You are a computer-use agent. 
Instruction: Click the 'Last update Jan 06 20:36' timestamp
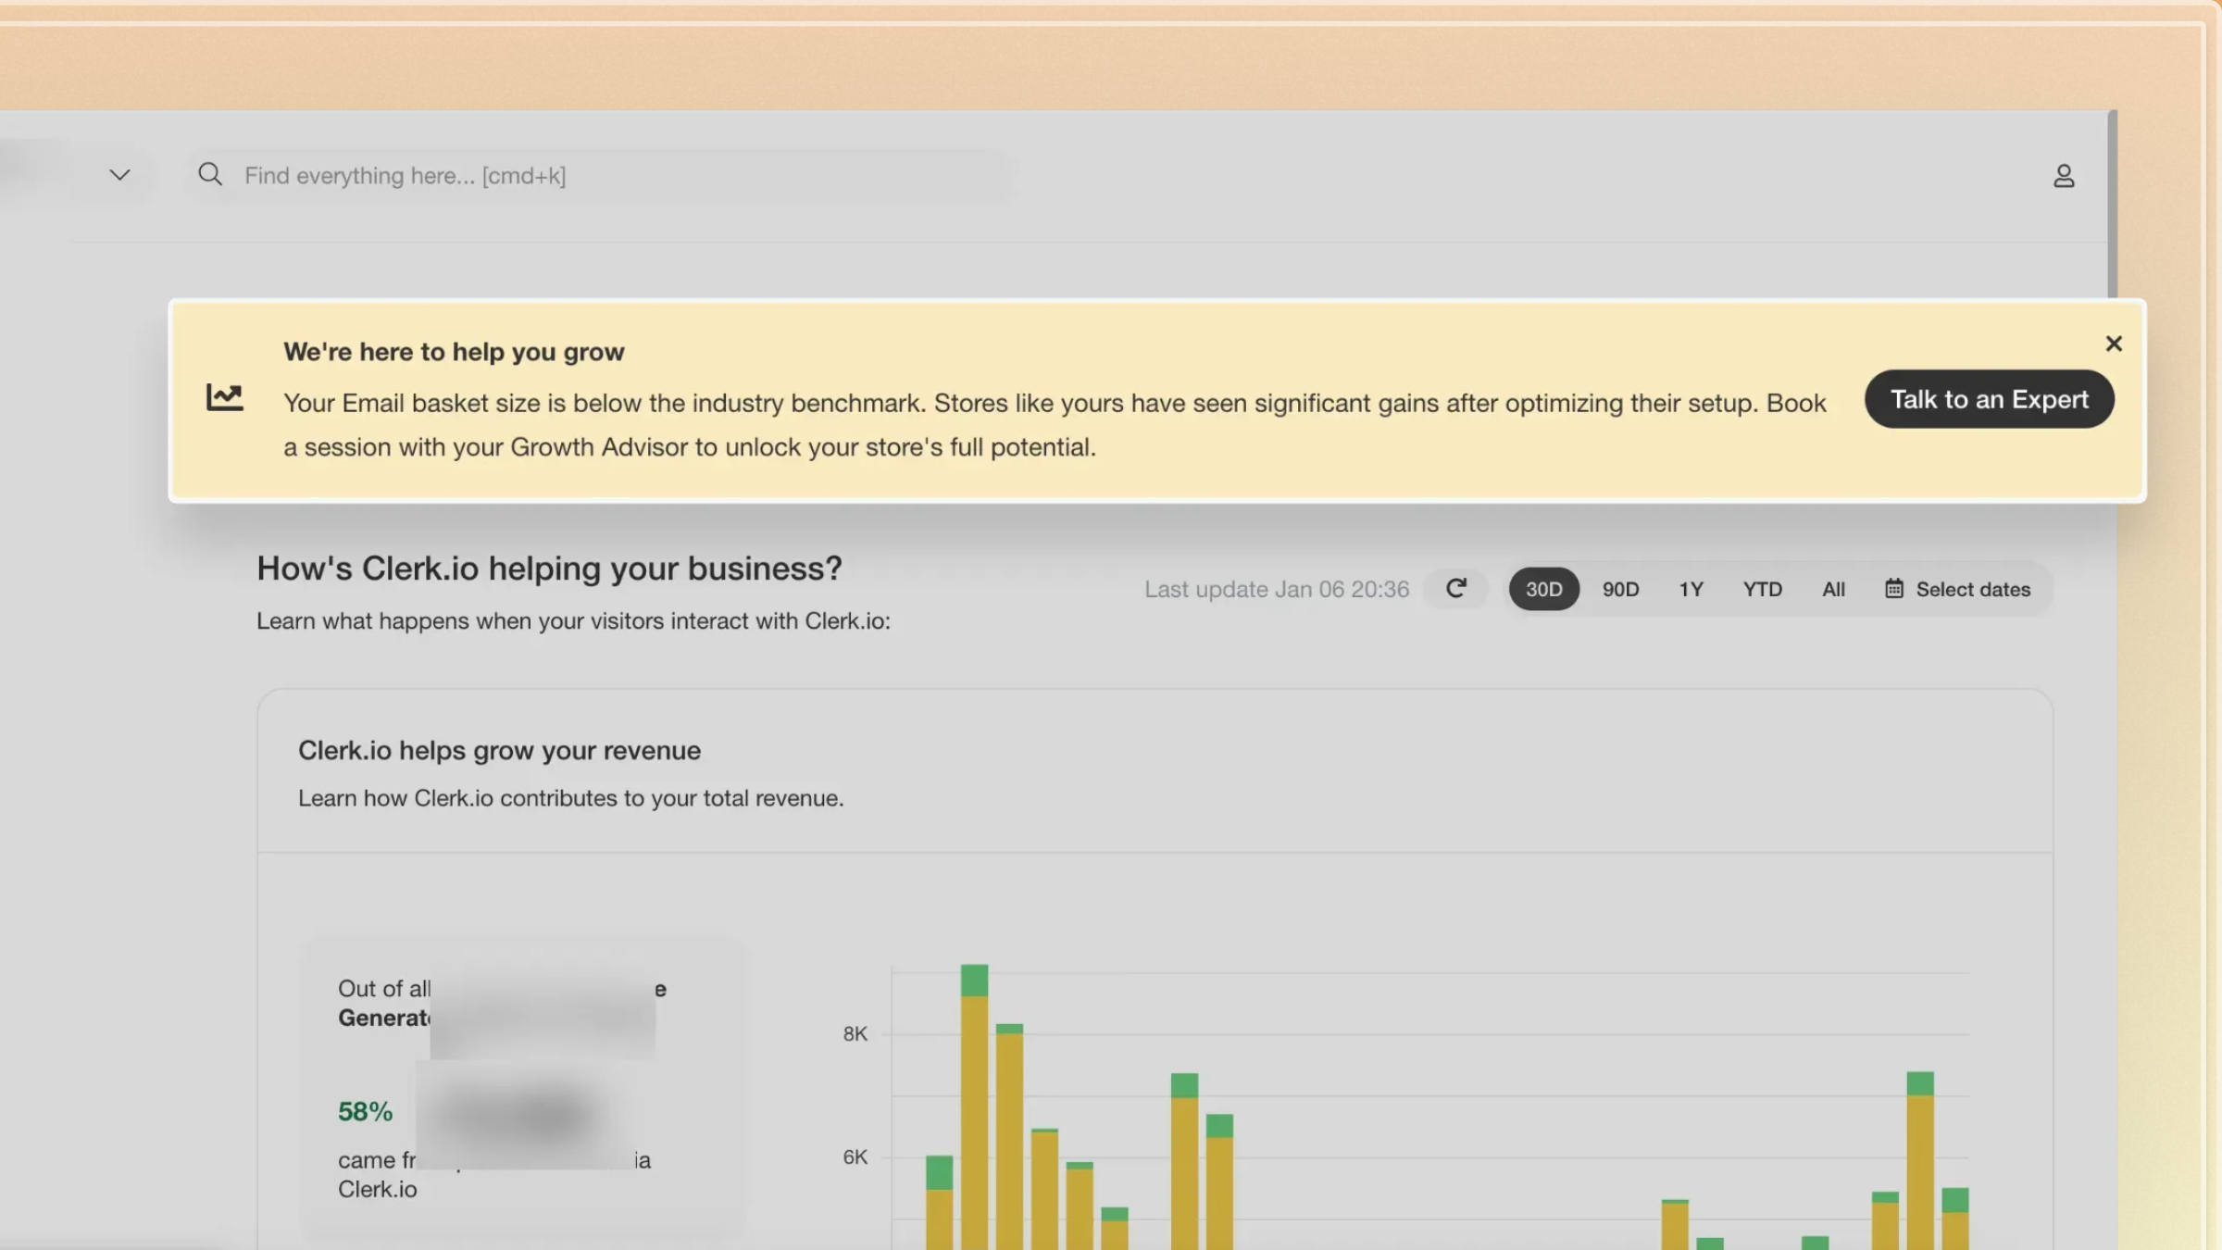click(x=1277, y=589)
